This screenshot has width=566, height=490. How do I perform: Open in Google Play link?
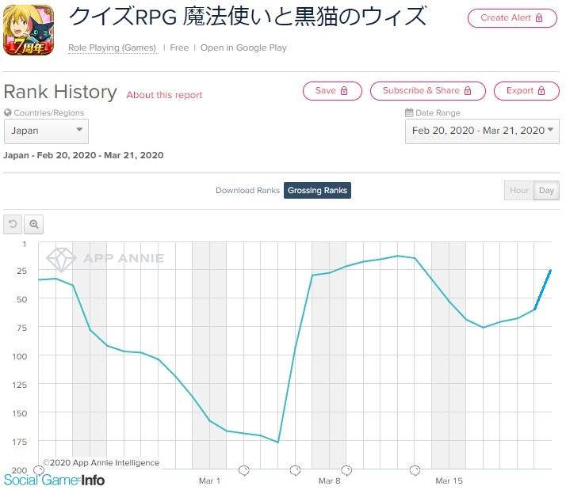tap(243, 47)
